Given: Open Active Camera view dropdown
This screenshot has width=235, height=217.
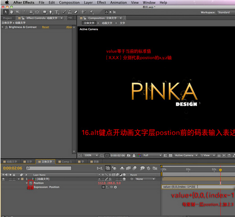Looking at the screenshot, I should (x=186, y=155).
